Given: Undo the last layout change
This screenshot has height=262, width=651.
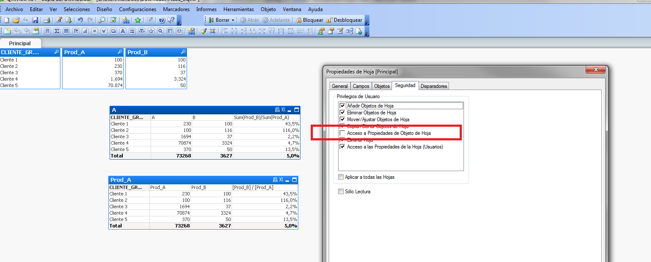Looking at the screenshot, I should pos(80,20).
